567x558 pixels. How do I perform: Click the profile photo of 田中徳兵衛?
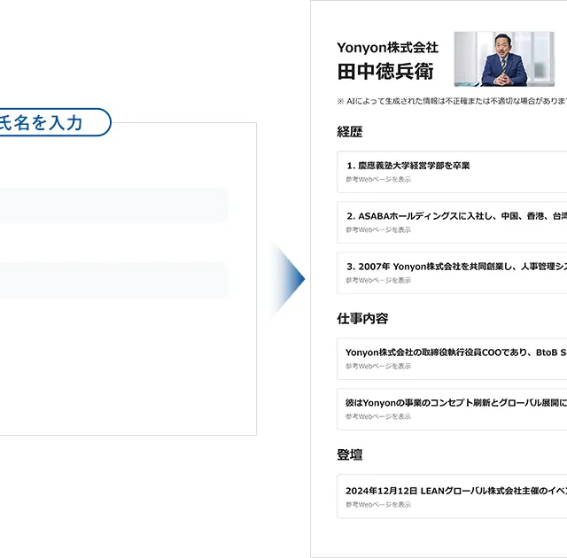(x=502, y=59)
